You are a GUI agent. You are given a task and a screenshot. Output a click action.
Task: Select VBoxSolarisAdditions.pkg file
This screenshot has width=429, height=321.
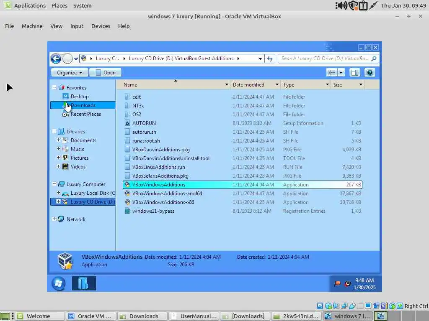point(160,176)
